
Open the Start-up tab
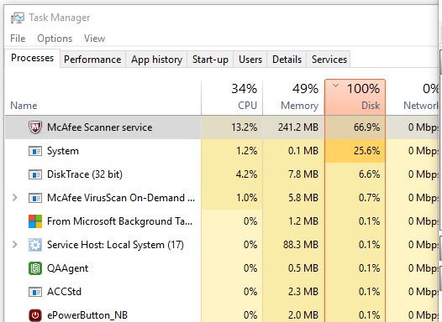(210, 60)
